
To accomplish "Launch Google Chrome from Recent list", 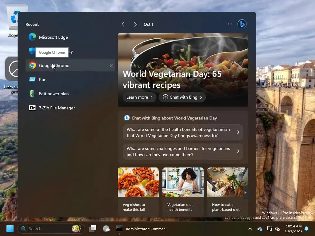I will click(x=70, y=65).
